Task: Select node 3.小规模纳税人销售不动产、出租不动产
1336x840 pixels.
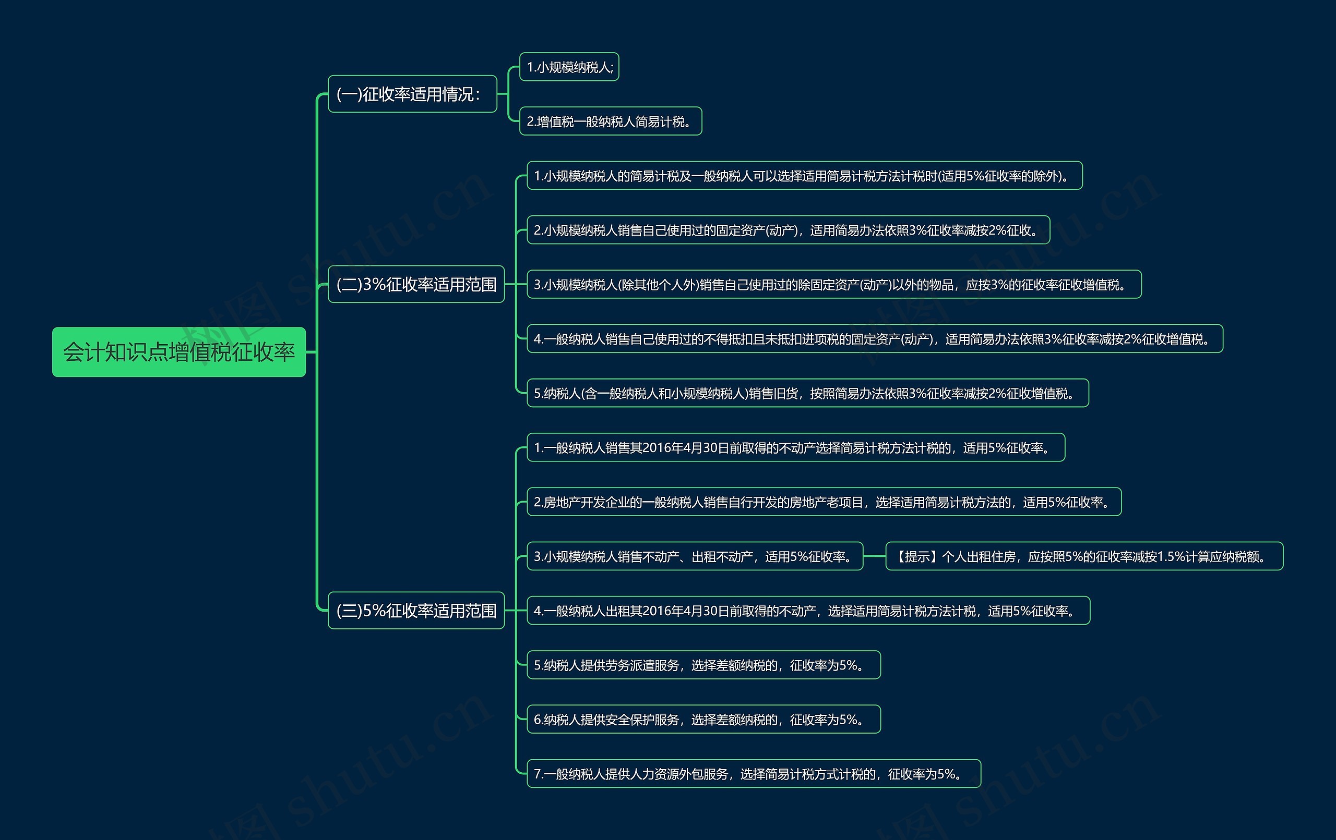Action: pos(694,556)
